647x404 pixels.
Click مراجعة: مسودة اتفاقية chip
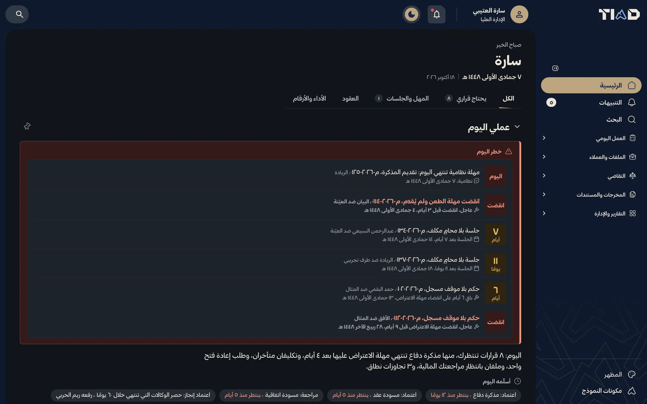tap(271, 395)
